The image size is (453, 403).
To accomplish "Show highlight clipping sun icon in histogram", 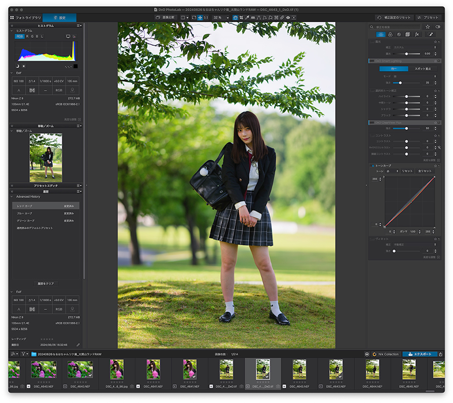I will point(24,66).
